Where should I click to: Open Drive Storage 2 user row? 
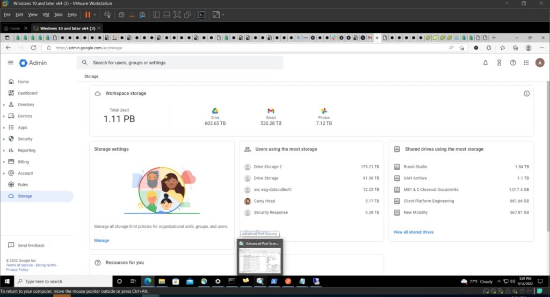tap(312, 167)
